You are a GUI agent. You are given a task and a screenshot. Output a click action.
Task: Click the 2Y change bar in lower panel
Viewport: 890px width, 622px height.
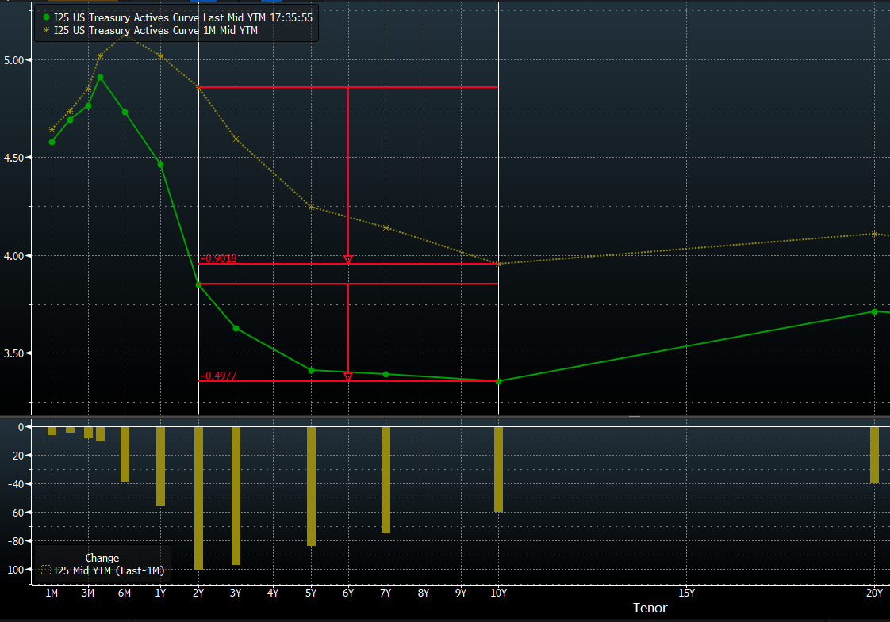tap(198, 498)
